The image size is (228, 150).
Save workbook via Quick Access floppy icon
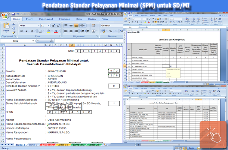(x=13, y=14)
